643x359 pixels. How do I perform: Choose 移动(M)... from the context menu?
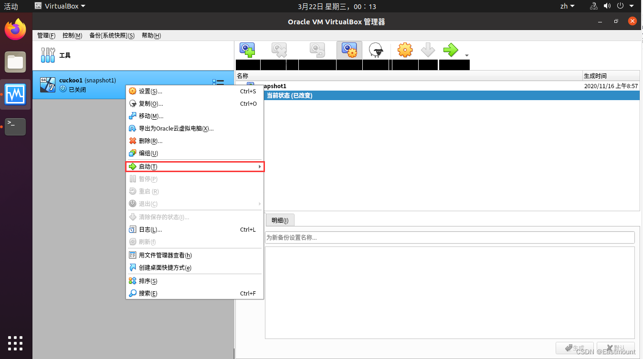tap(195, 116)
